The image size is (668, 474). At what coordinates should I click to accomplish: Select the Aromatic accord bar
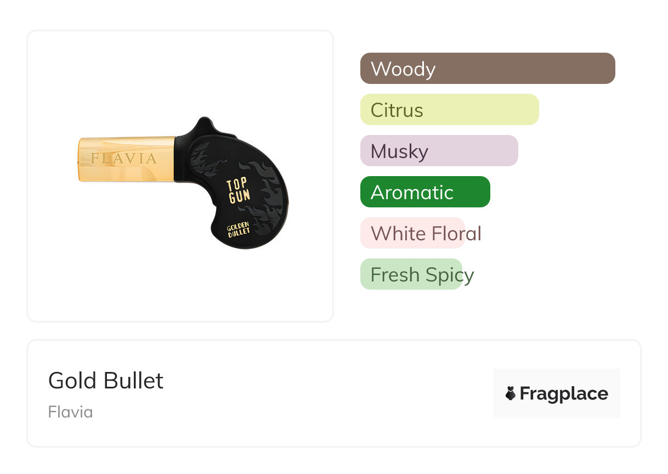(424, 192)
